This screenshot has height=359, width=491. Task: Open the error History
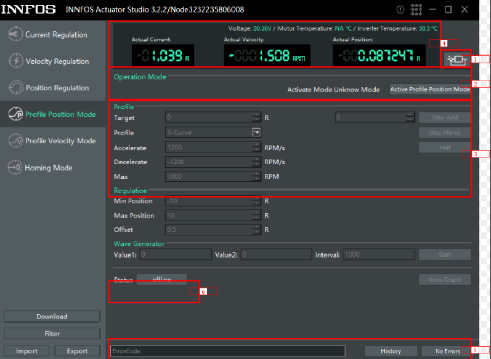[x=391, y=351]
